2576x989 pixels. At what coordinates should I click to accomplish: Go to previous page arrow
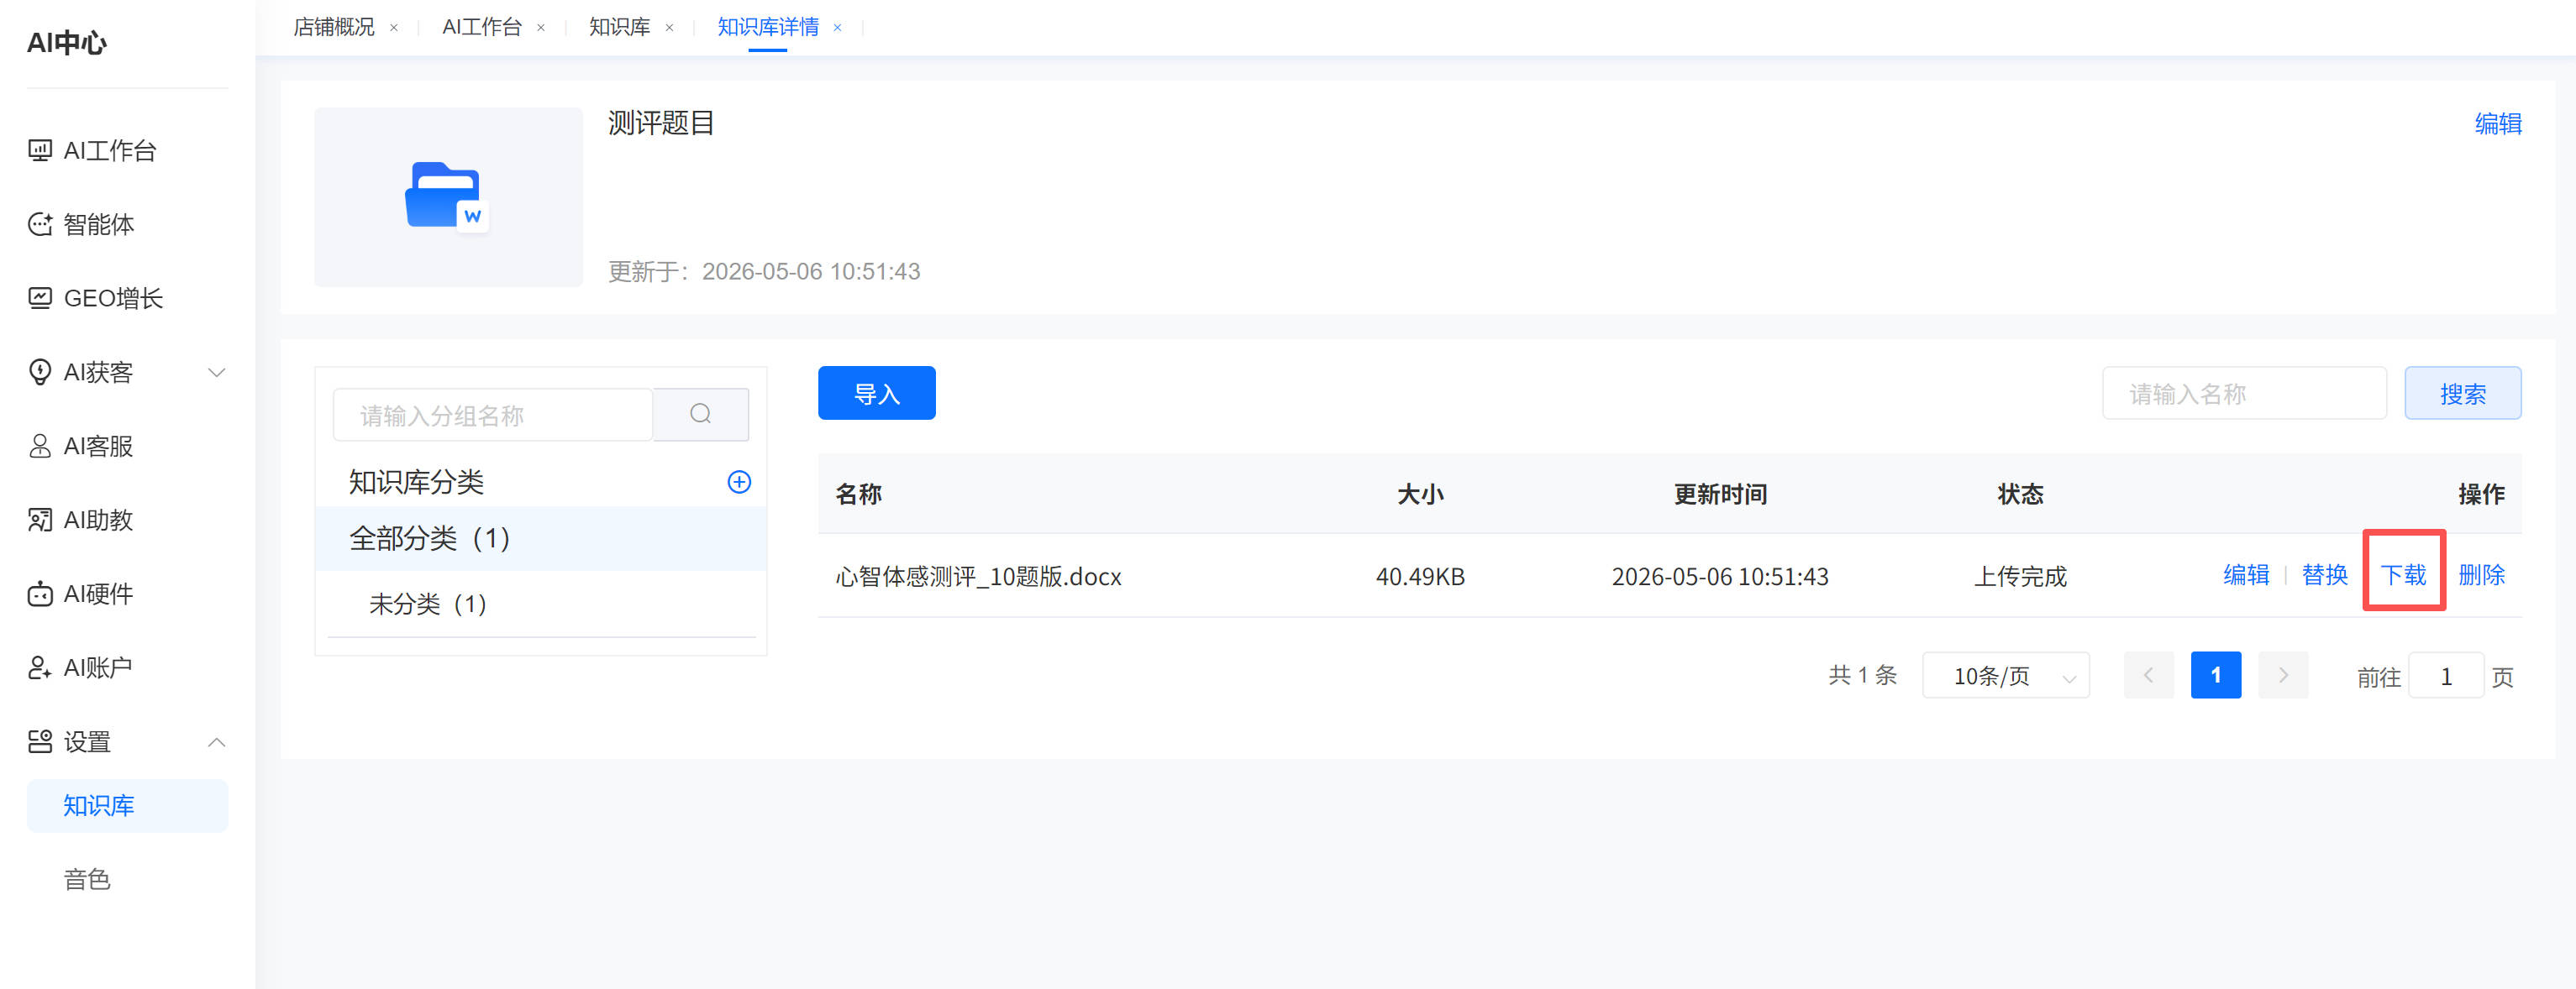(2149, 677)
